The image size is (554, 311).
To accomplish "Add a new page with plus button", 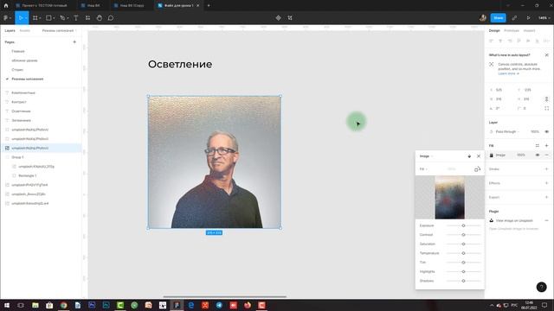I will [74, 42].
